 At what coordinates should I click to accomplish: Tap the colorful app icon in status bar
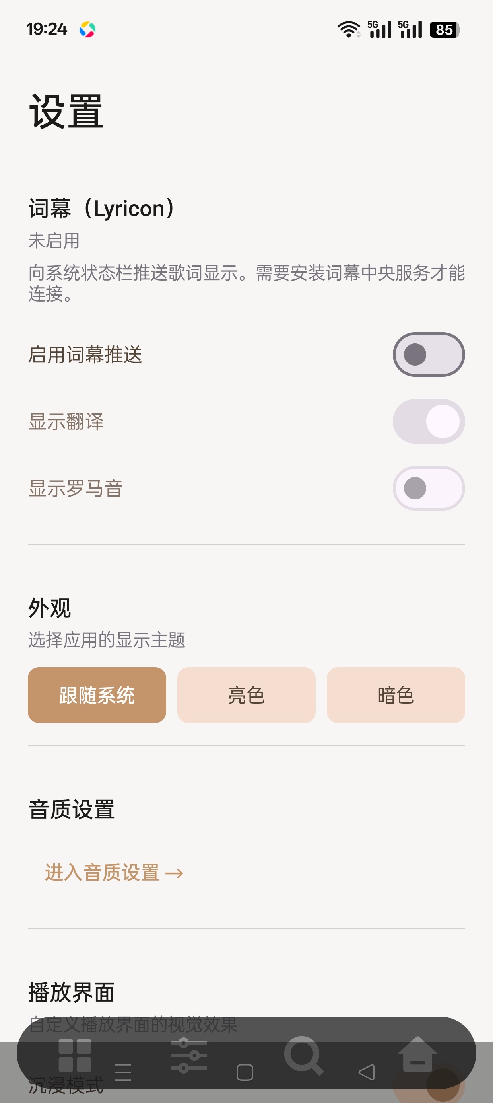[x=87, y=29]
